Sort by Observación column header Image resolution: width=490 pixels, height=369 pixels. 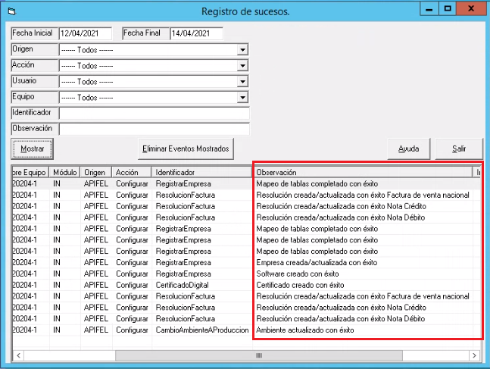[362, 172]
